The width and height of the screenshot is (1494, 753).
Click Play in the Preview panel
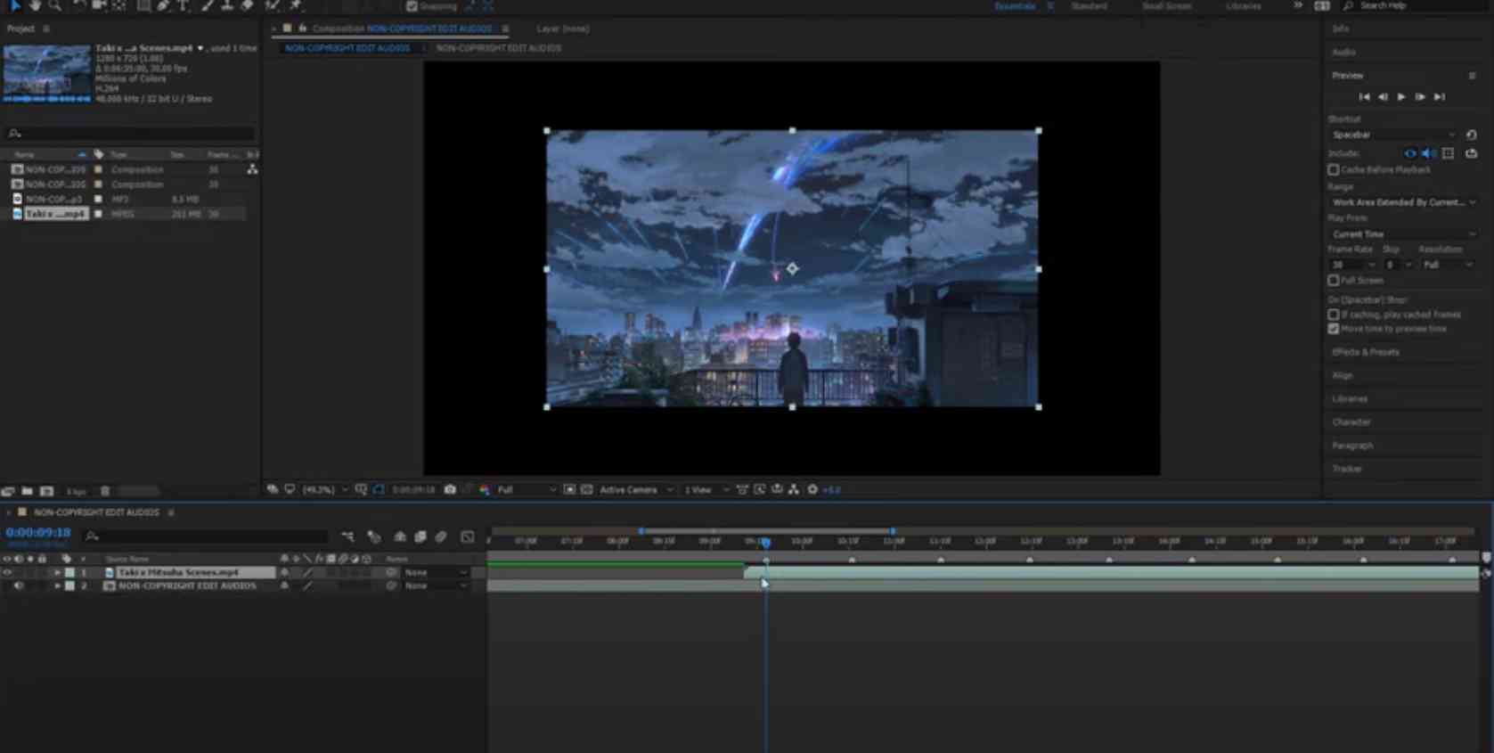pyautogui.click(x=1401, y=96)
